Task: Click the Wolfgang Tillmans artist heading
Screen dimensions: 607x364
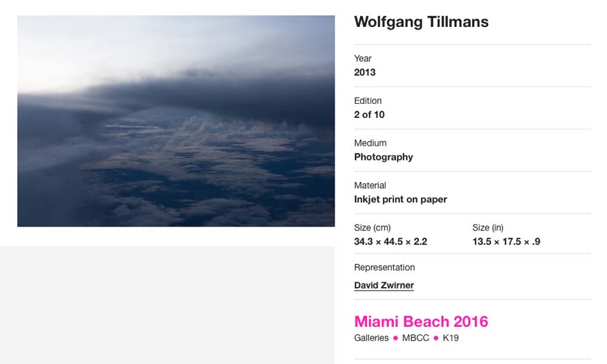Action: (421, 22)
